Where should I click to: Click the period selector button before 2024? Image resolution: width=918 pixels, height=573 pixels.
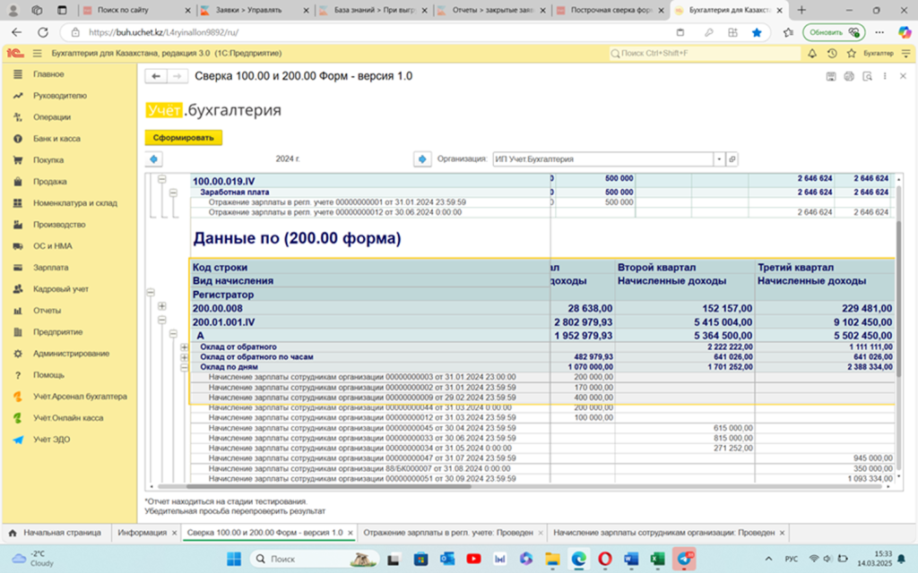coord(155,159)
